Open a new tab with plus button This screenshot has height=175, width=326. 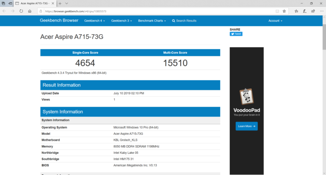click(x=60, y=3)
